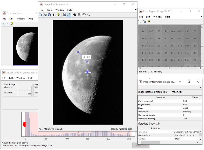Activate the Pan hand tool
This screenshot has width=204, height=150.
point(84,15)
